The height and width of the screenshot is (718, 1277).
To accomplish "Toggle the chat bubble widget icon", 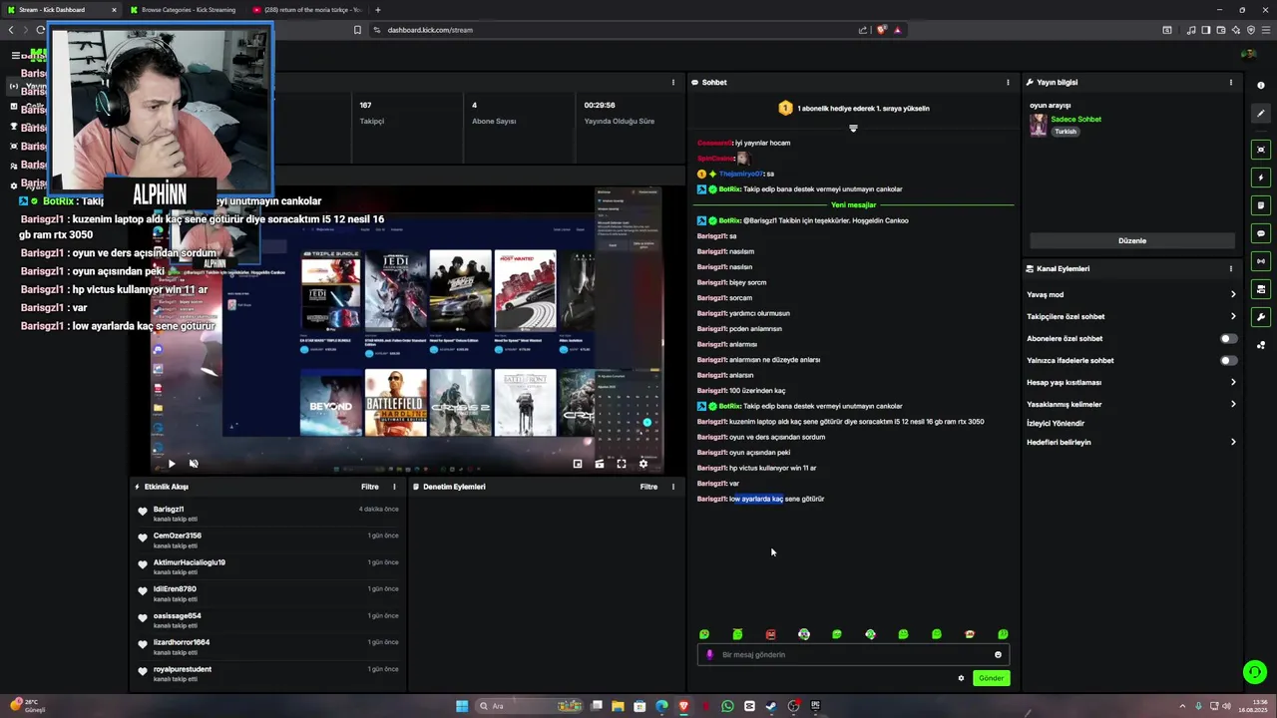I will [x=1261, y=233].
